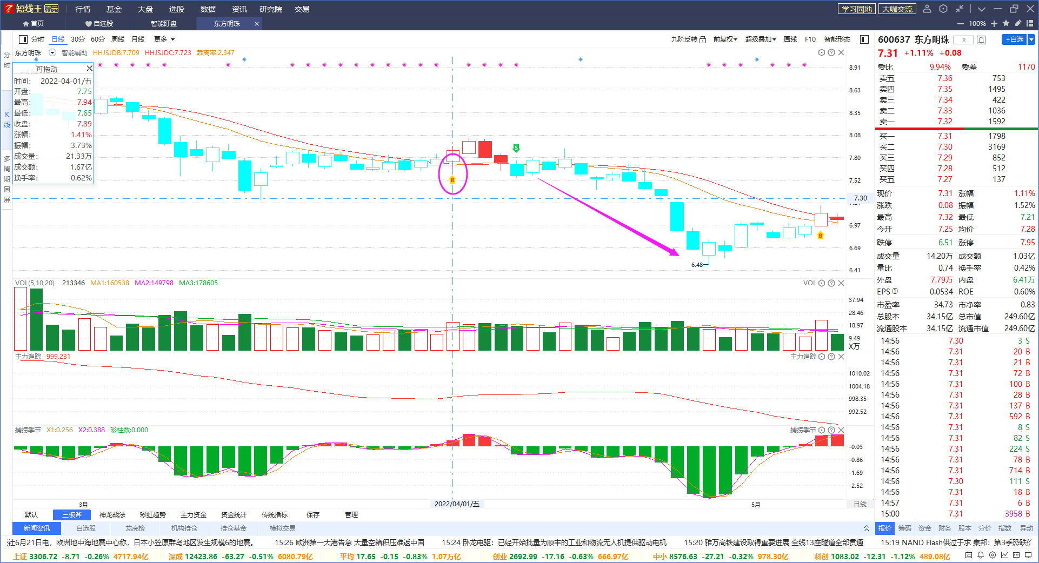Select the 筹码 tab in right panel

pyautogui.click(x=905, y=528)
